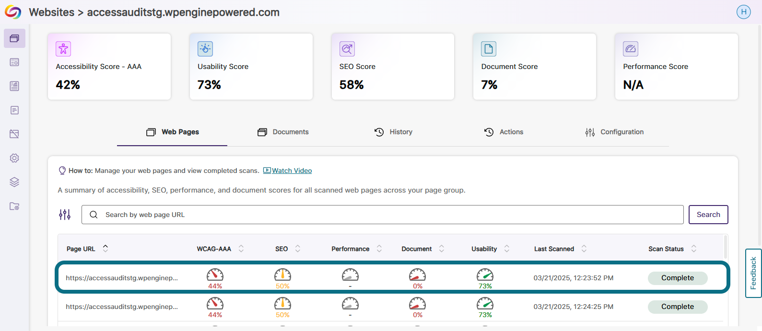Click the app logo in top-left corner
Image resolution: width=762 pixels, height=331 pixels.
tap(13, 12)
